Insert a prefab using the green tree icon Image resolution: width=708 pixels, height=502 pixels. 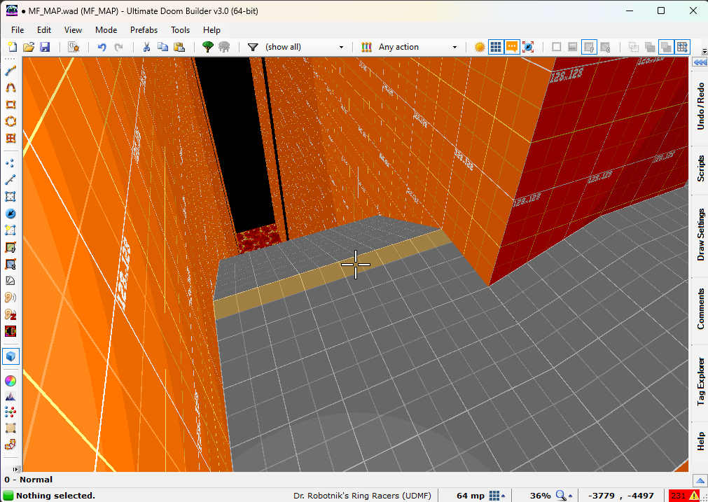208,47
